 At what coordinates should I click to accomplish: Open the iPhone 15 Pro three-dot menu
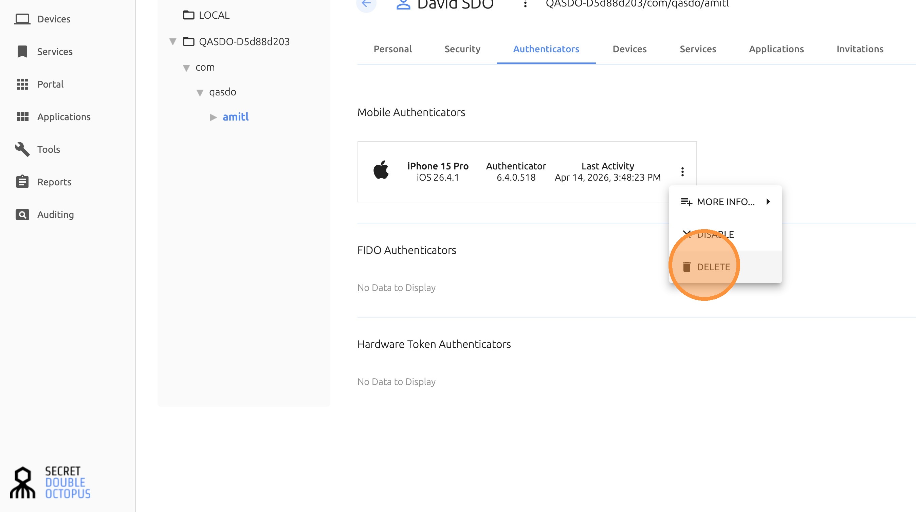(682, 172)
